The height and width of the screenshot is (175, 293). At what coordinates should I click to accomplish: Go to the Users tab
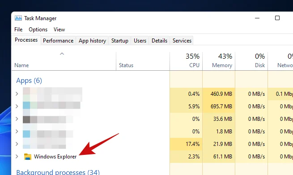click(140, 41)
